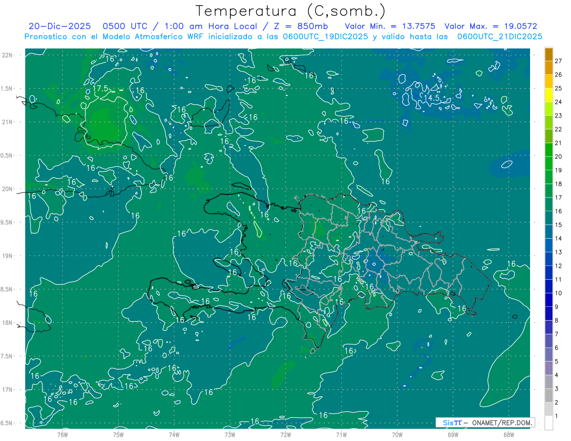Viewport: 571px width, 441px height.
Task: Click the brown colorbar swatch above 27
Action: pos(549,54)
